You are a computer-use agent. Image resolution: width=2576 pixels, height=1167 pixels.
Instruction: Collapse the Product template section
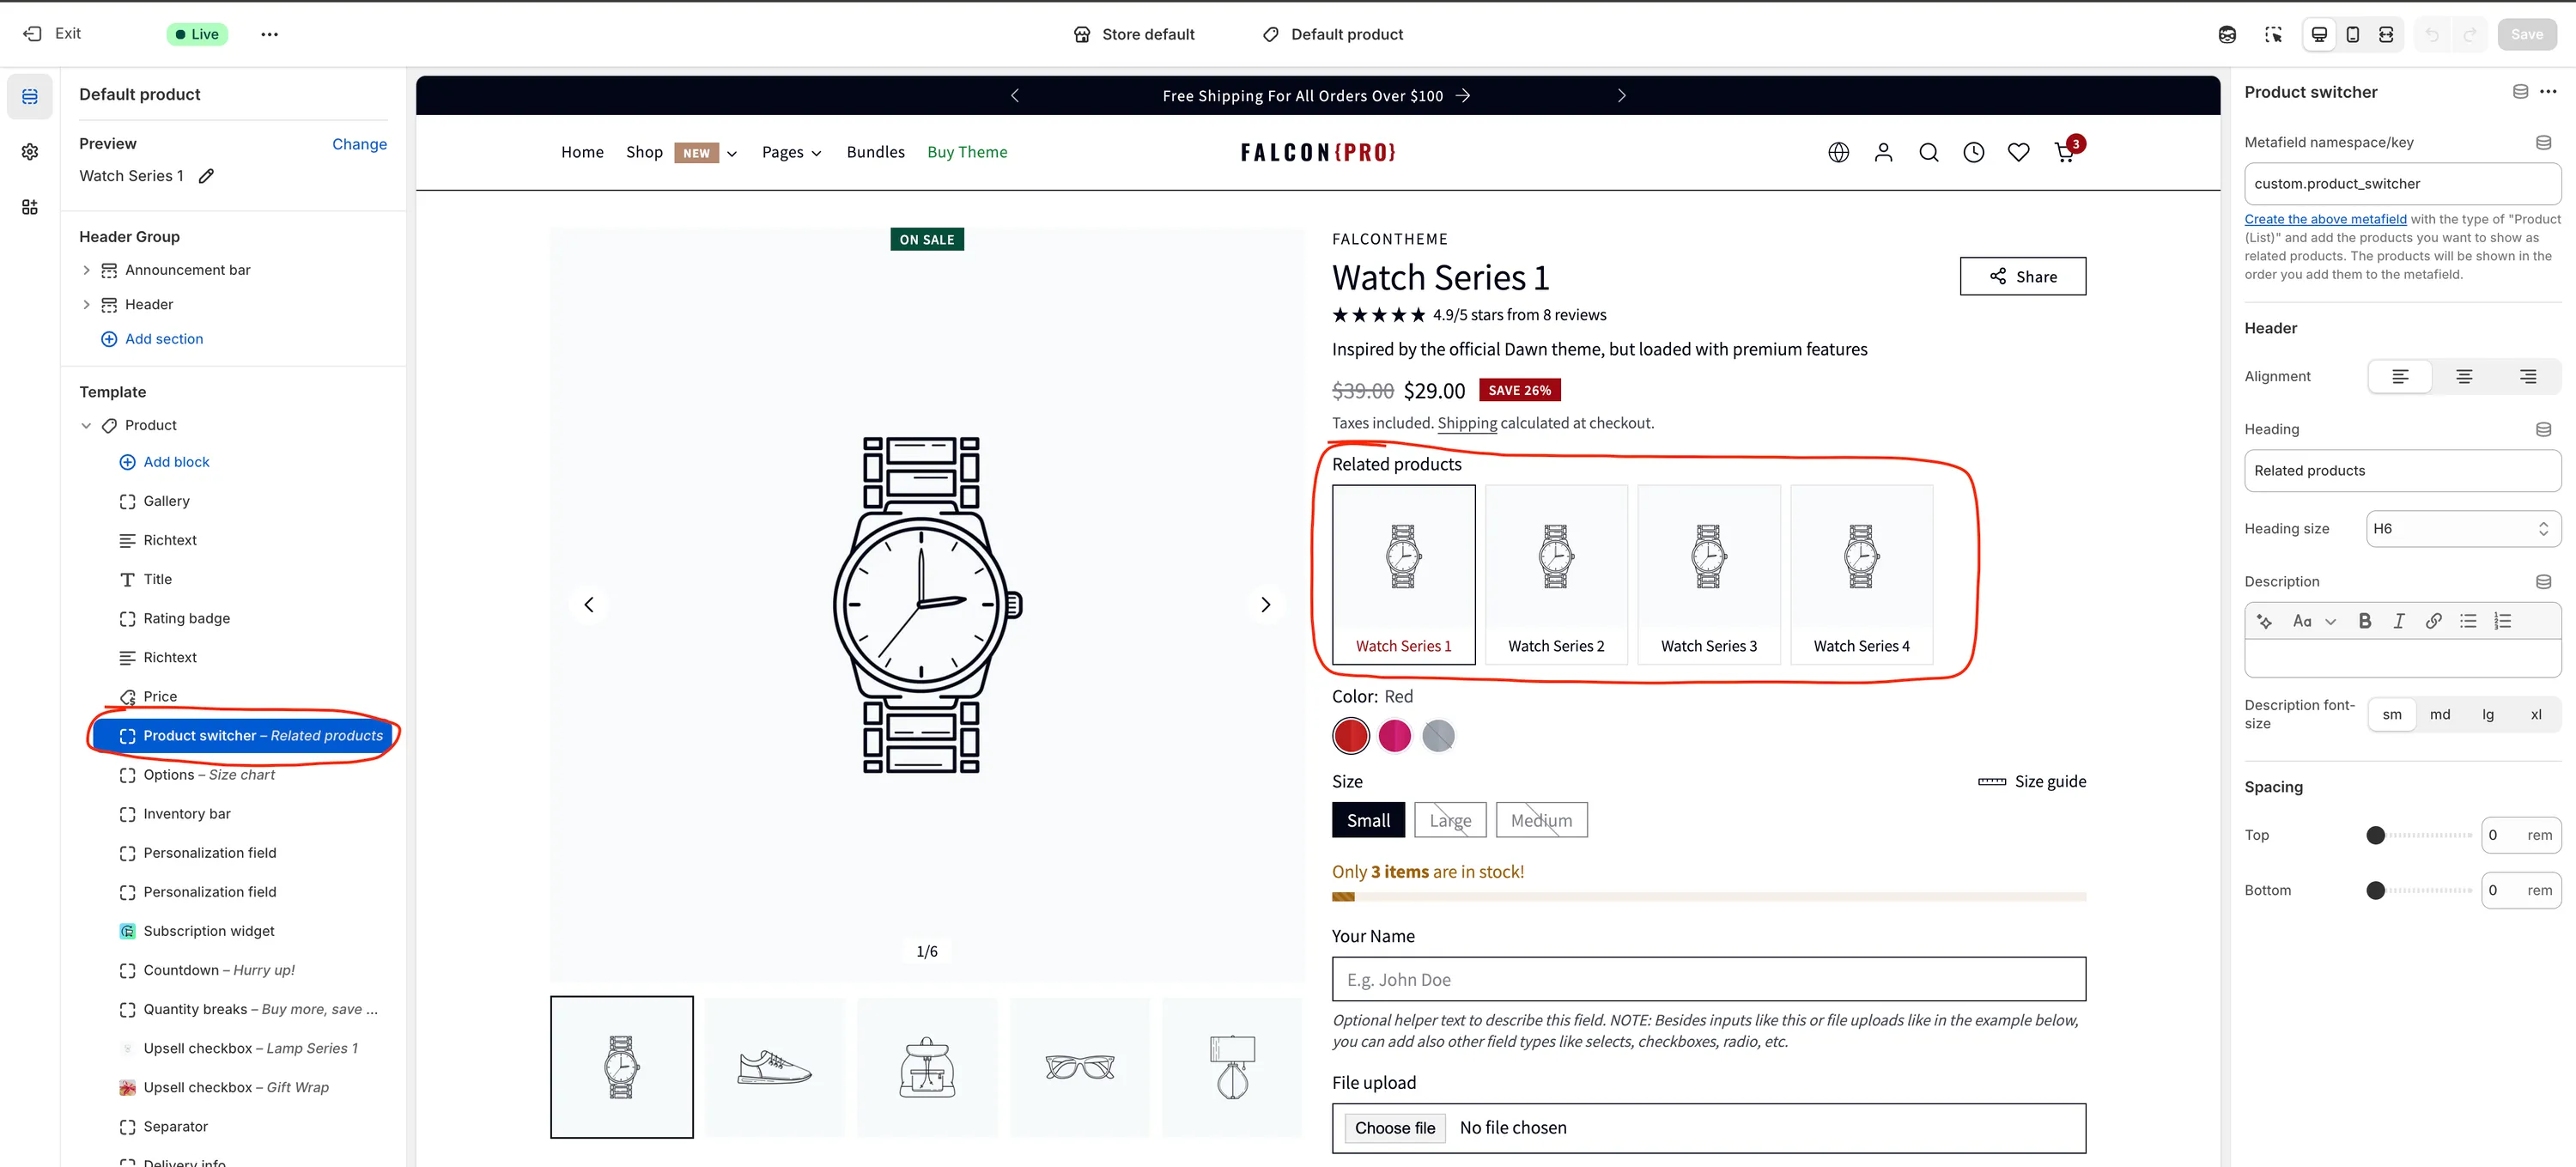pyautogui.click(x=86, y=425)
